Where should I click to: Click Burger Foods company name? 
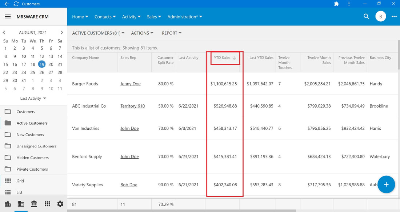85,84
